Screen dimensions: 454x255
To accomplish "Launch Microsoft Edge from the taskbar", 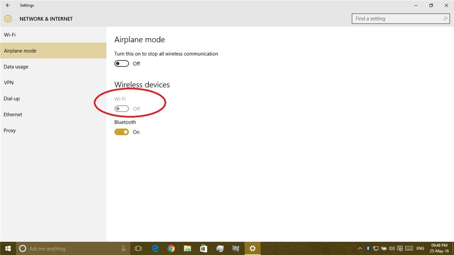I will 155,248.
